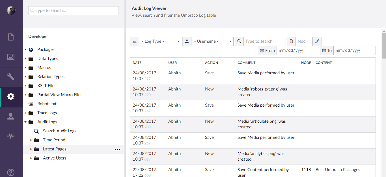Open the actions menu for Latest Pages
The image size is (386, 177).
117,150
